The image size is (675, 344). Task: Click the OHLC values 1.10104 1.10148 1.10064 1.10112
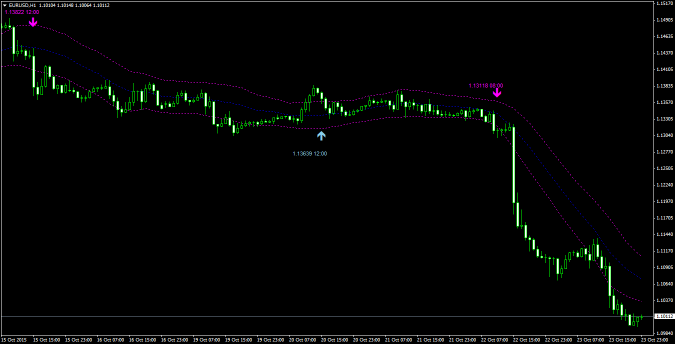pyautogui.click(x=74, y=5)
